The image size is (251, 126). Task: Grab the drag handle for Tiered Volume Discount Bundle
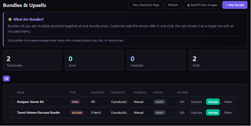11,113
